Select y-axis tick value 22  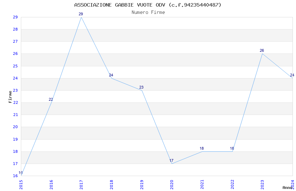click(x=15, y=102)
